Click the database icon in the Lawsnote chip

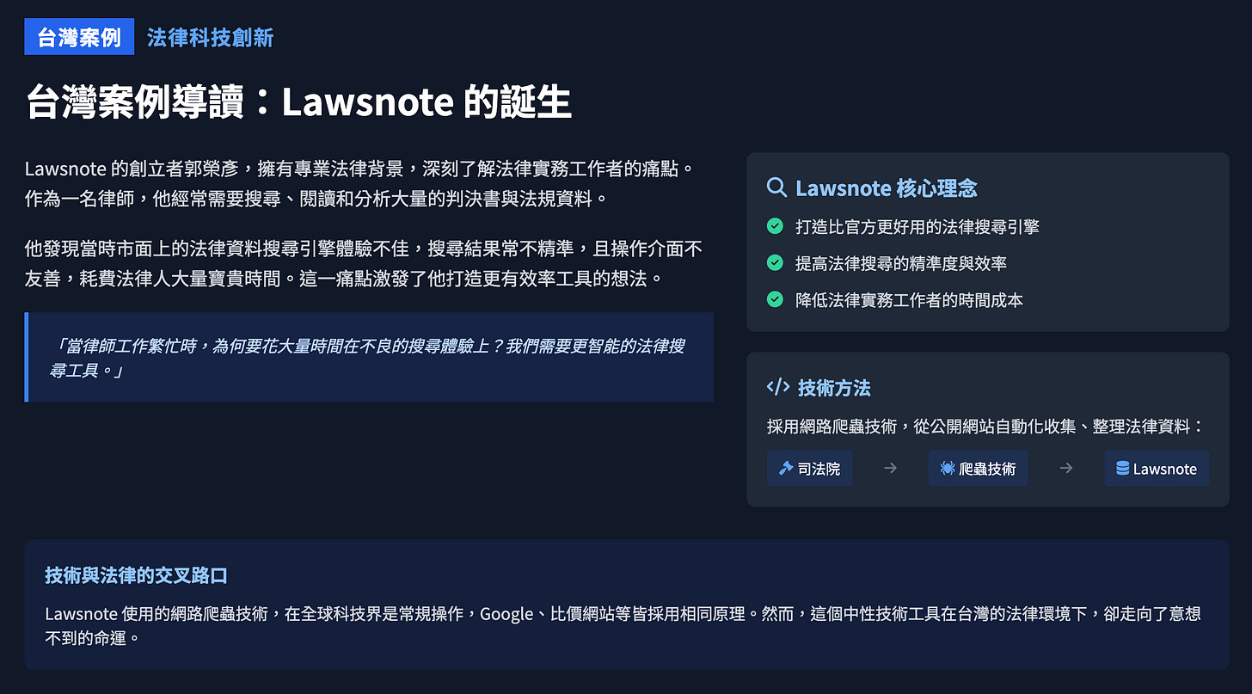[1122, 469]
